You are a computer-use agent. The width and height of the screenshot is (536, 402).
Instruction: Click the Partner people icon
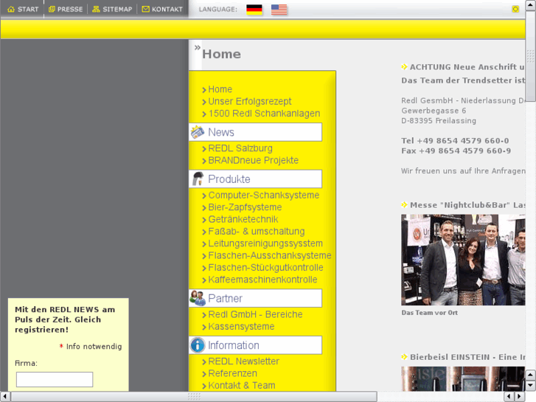pyautogui.click(x=198, y=298)
